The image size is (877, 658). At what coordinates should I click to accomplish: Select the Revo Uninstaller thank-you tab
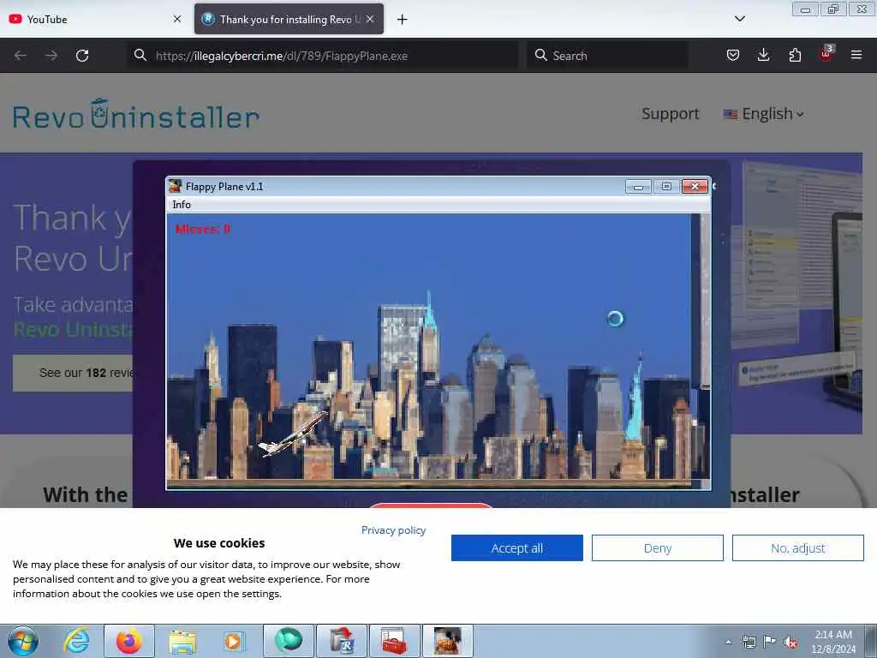pyautogui.click(x=289, y=19)
